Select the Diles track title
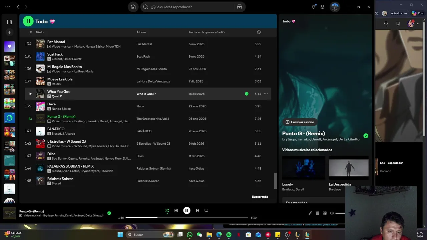 click(x=51, y=154)
